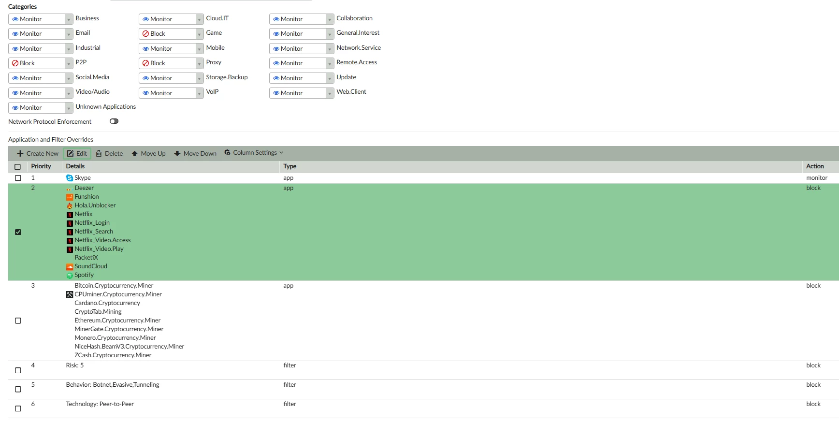
Task: Open the Web.Client action dropdown
Action: [302, 93]
